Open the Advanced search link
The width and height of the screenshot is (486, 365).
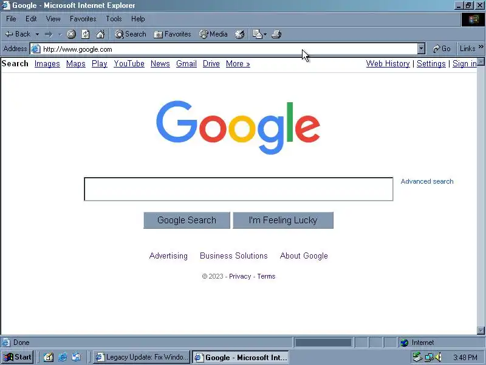427,181
